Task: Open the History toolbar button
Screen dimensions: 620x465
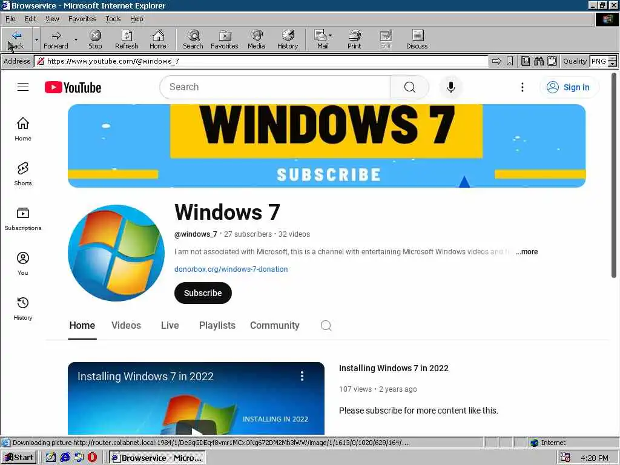Action: 288,39
